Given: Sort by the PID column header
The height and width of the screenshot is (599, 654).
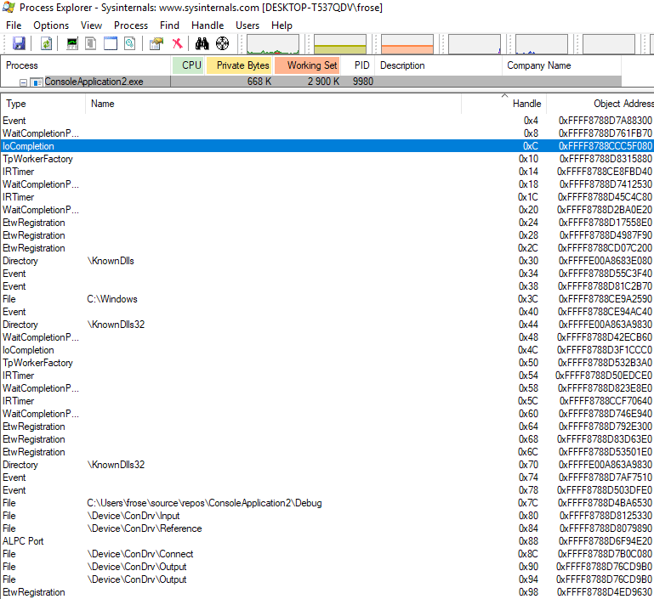Looking at the screenshot, I should (x=359, y=65).
